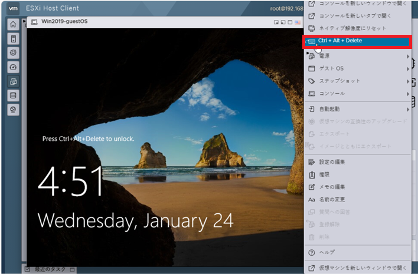Open the Networking icon in sidebar
Screen dimensions: 418x274
13,109
